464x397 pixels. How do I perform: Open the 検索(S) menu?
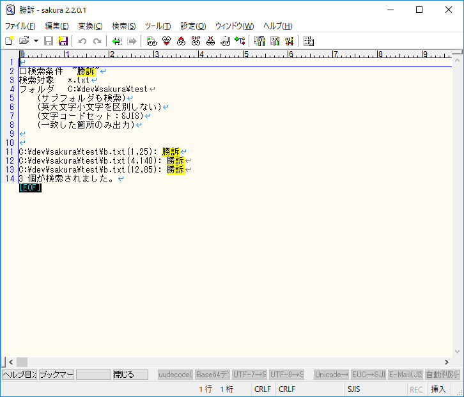[123, 26]
